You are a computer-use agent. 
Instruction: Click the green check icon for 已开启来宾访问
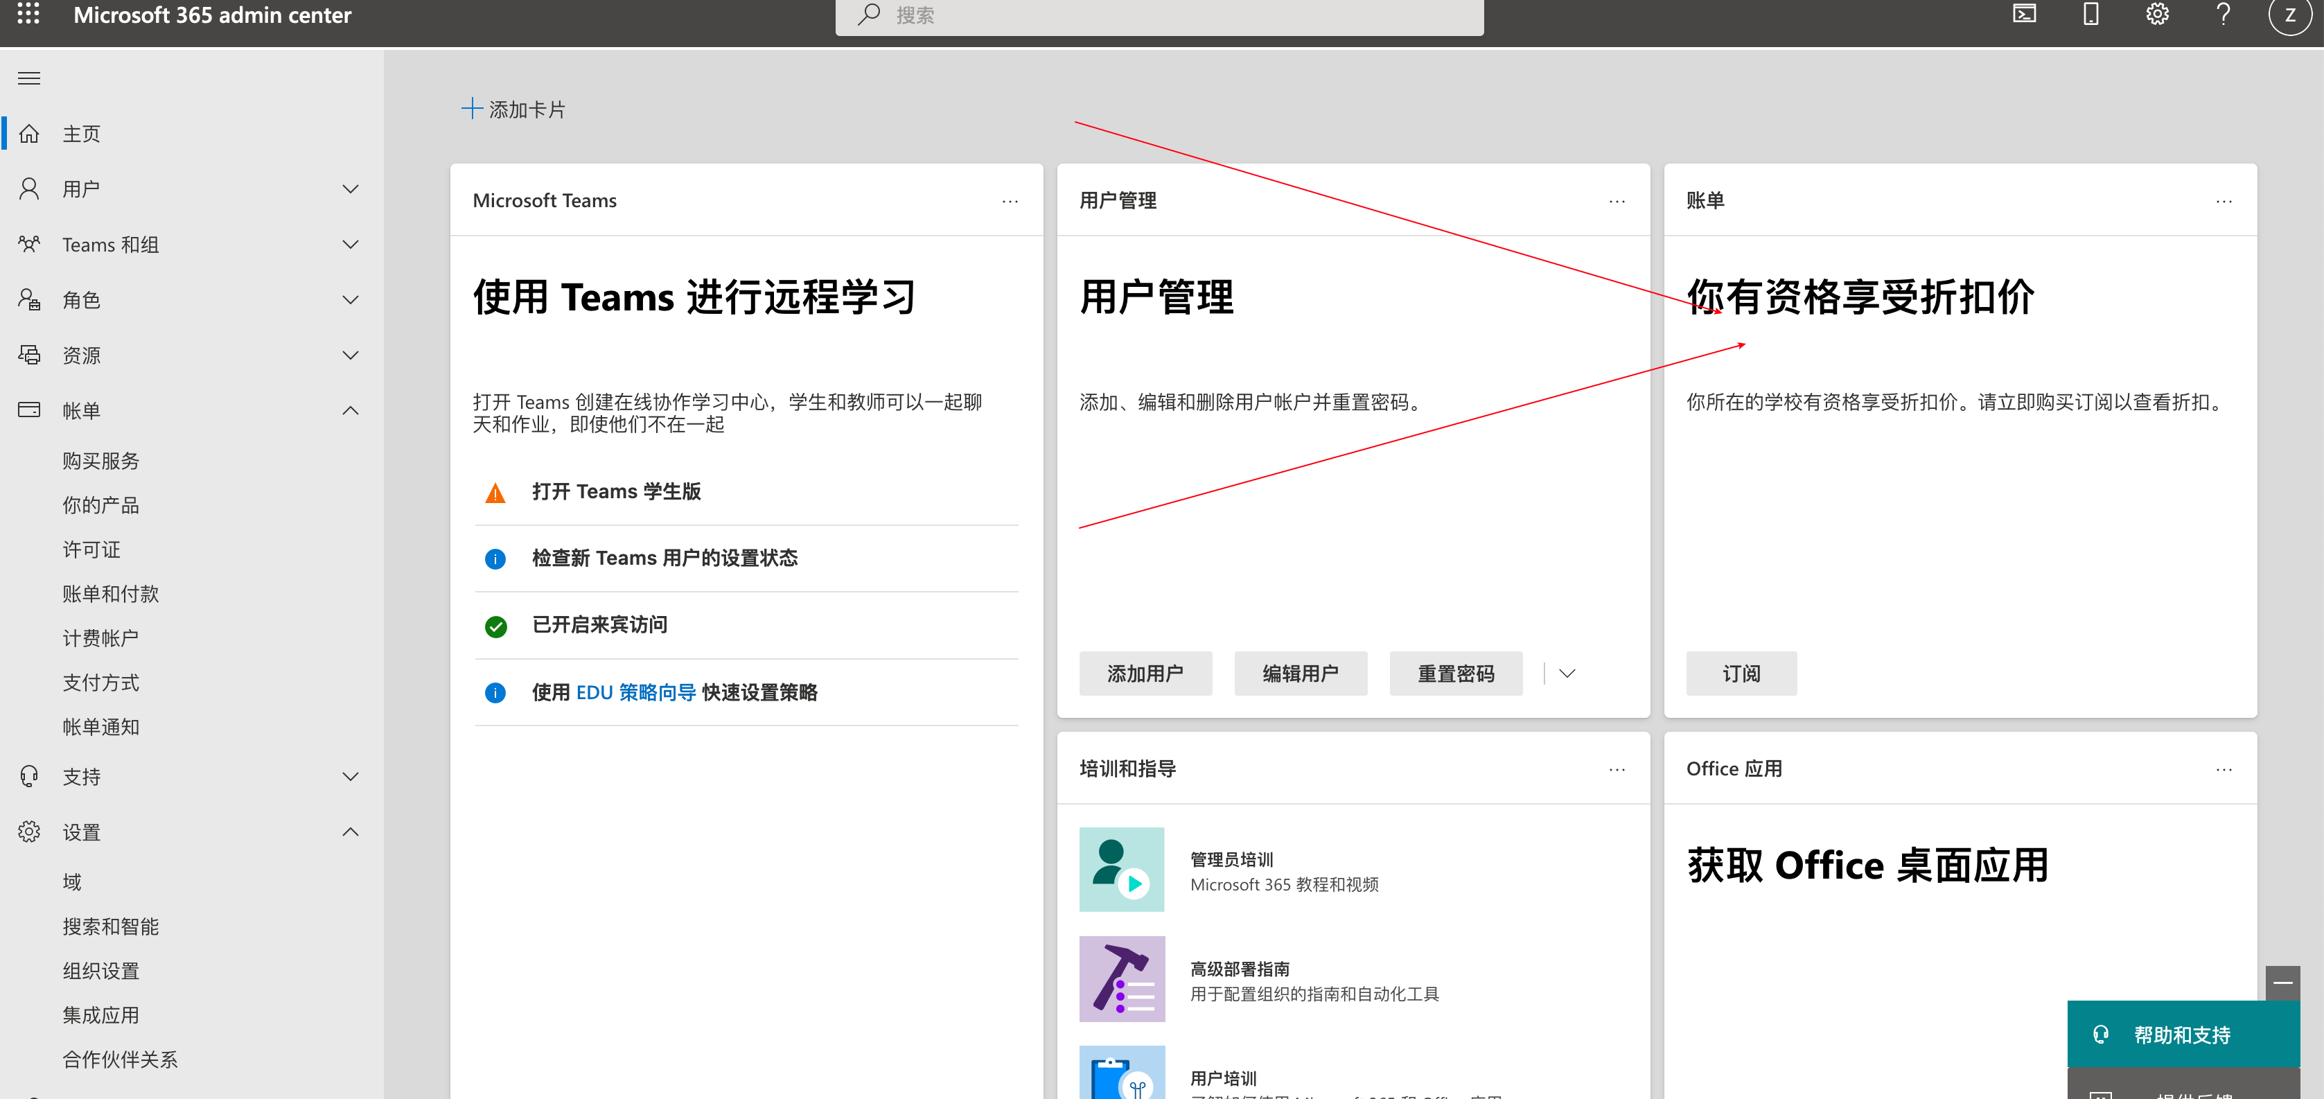click(x=495, y=626)
